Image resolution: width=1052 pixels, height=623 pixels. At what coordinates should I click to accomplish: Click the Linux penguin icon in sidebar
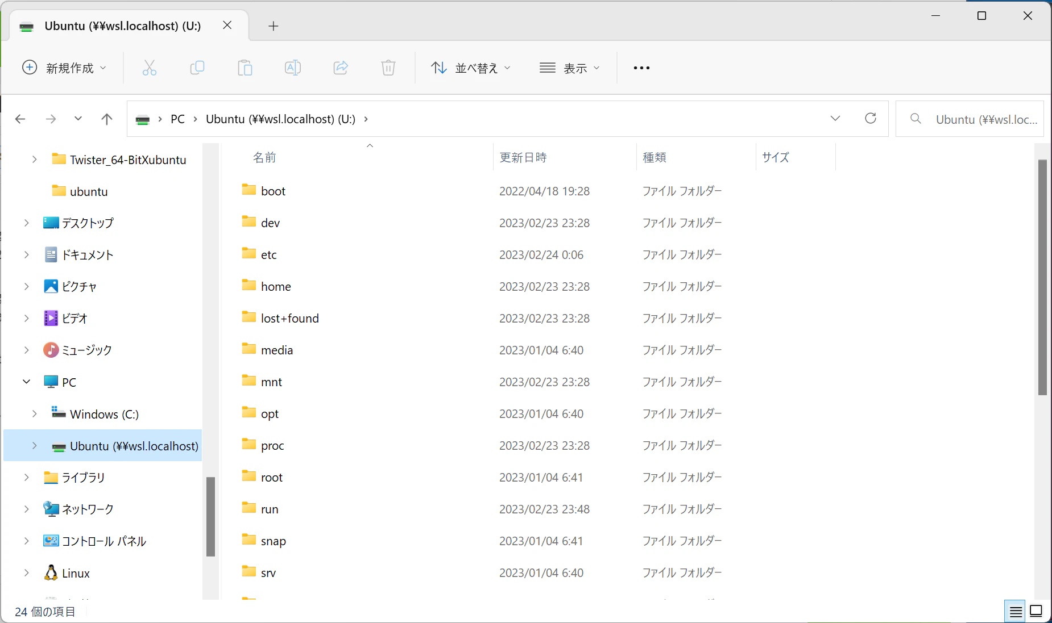(x=51, y=572)
